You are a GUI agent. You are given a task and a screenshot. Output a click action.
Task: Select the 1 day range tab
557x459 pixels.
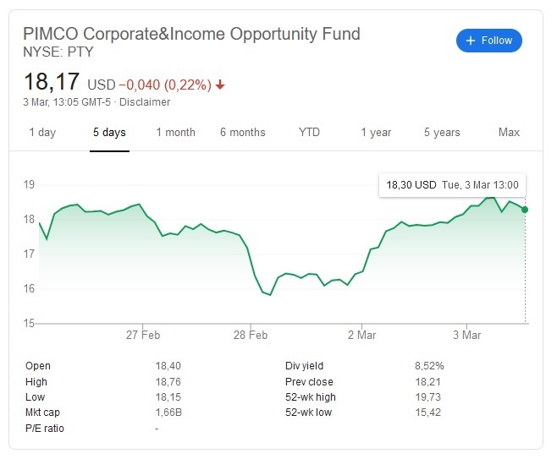tap(42, 133)
